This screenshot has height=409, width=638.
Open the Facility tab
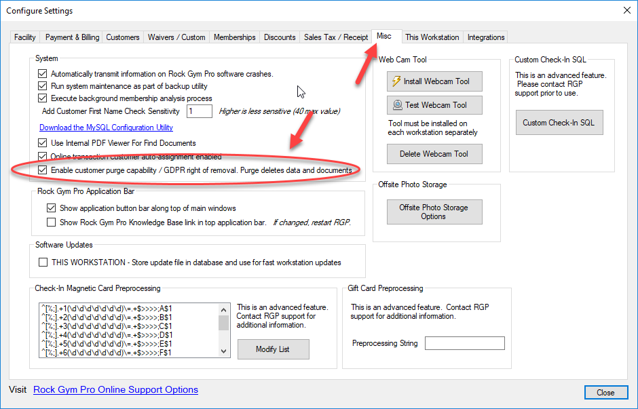[25, 37]
